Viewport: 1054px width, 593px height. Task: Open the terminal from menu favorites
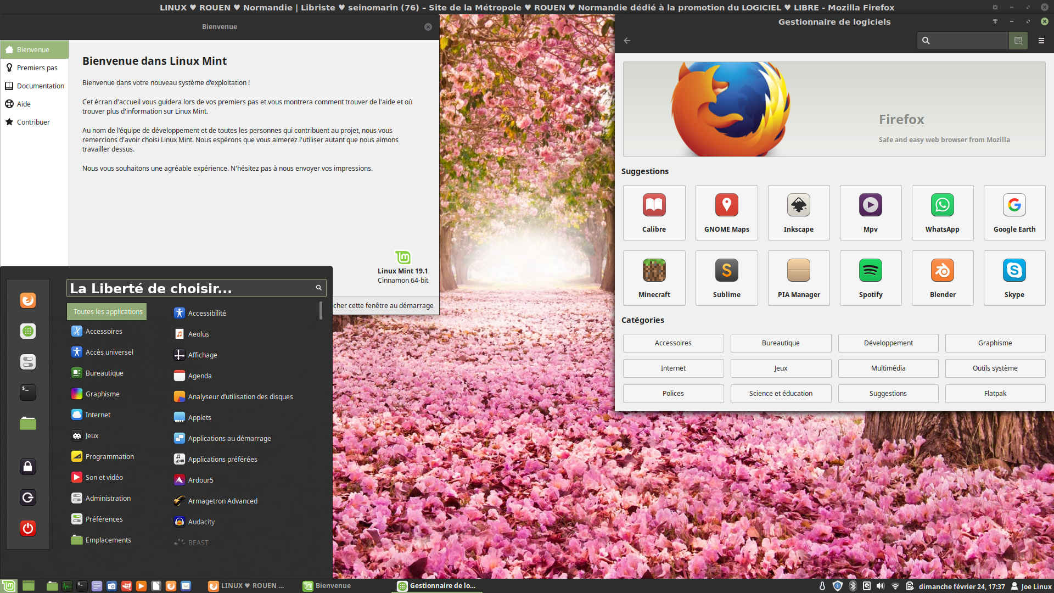28,392
